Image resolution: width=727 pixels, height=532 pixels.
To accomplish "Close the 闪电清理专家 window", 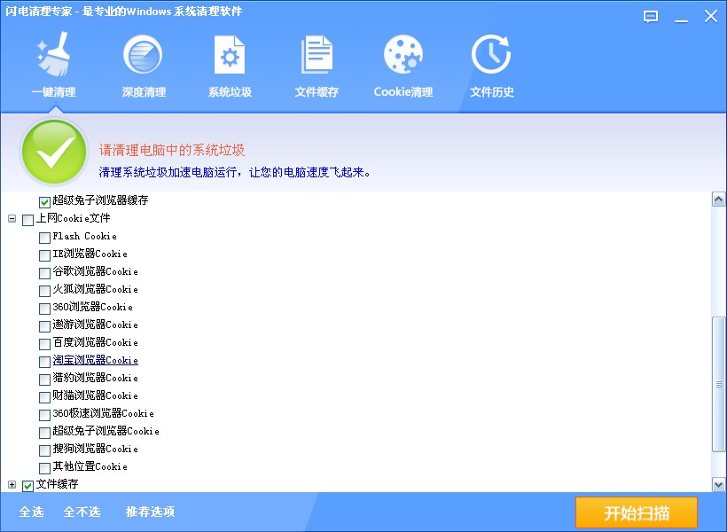I will pos(711,16).
